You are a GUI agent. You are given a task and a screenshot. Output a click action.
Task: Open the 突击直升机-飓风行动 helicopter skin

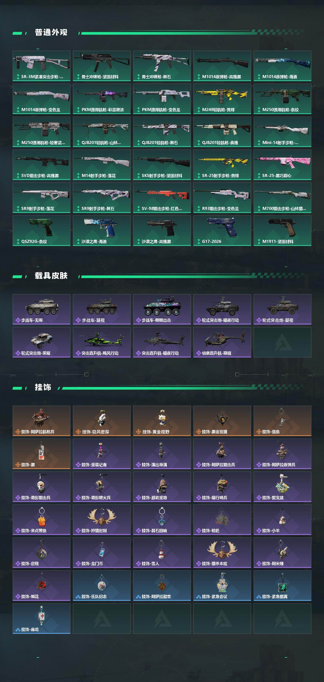[102, 342]
